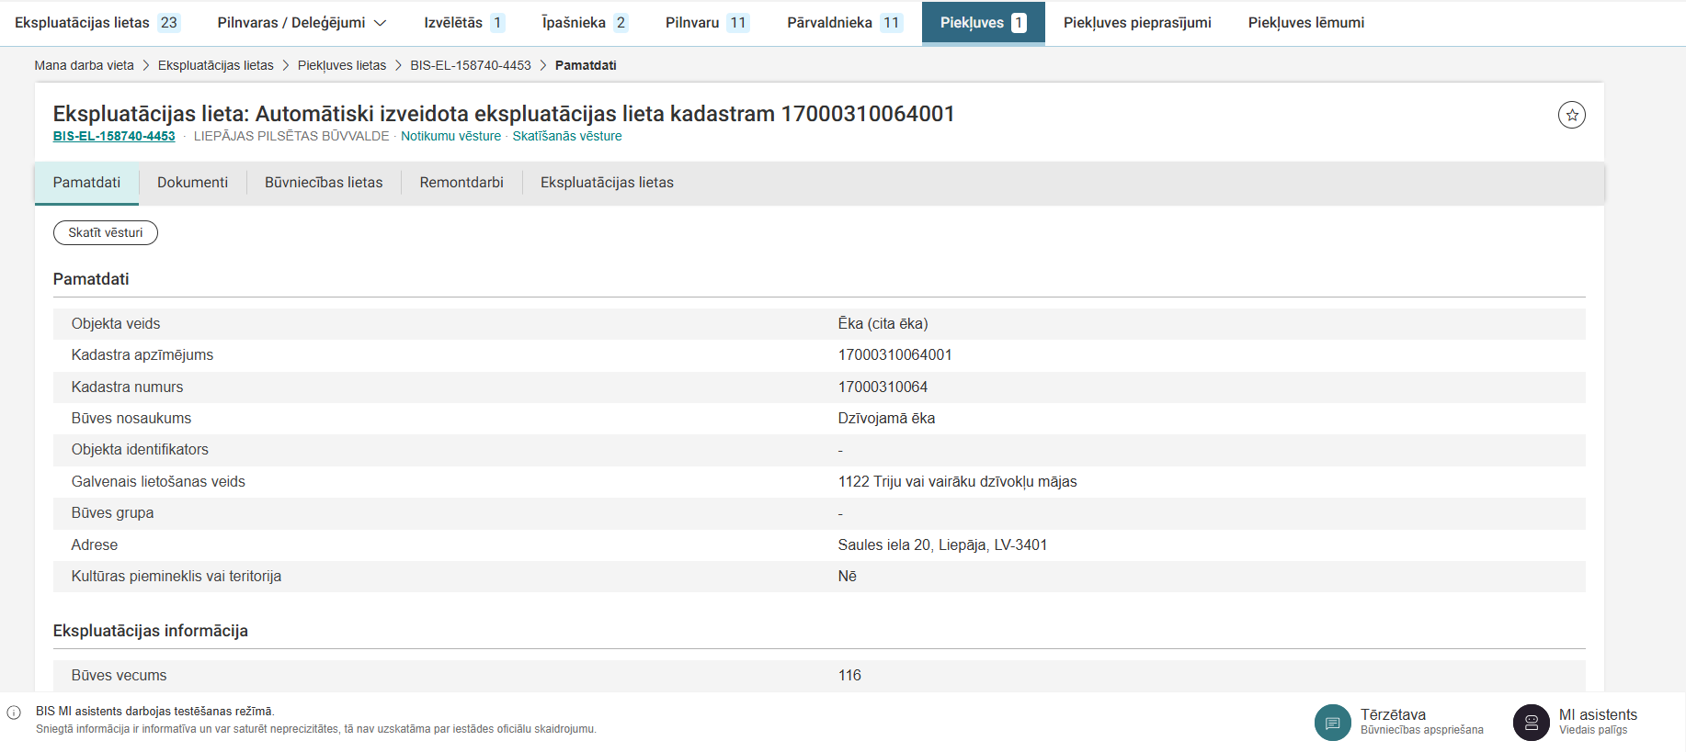Open Piekļuves pieprasījumi menu item
Image resolution: width=1686 pixels, height=752 pixels.
[x=1136, y=23]
